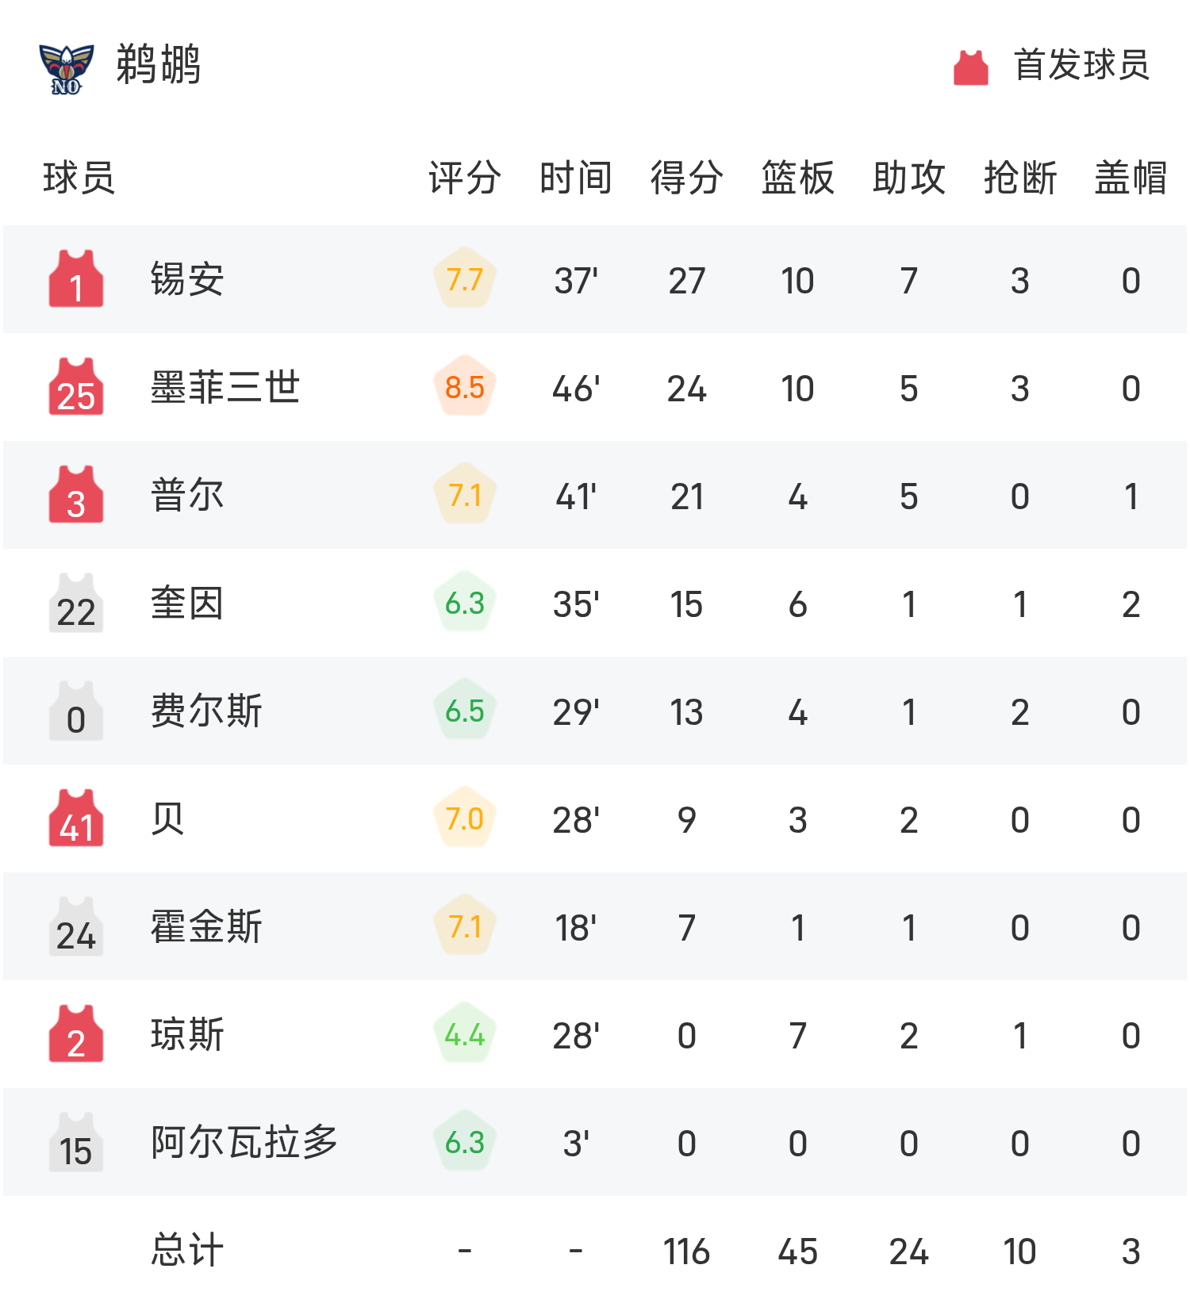
Task: Click the gray number 22 jersey icon
Action: point(76,604)
